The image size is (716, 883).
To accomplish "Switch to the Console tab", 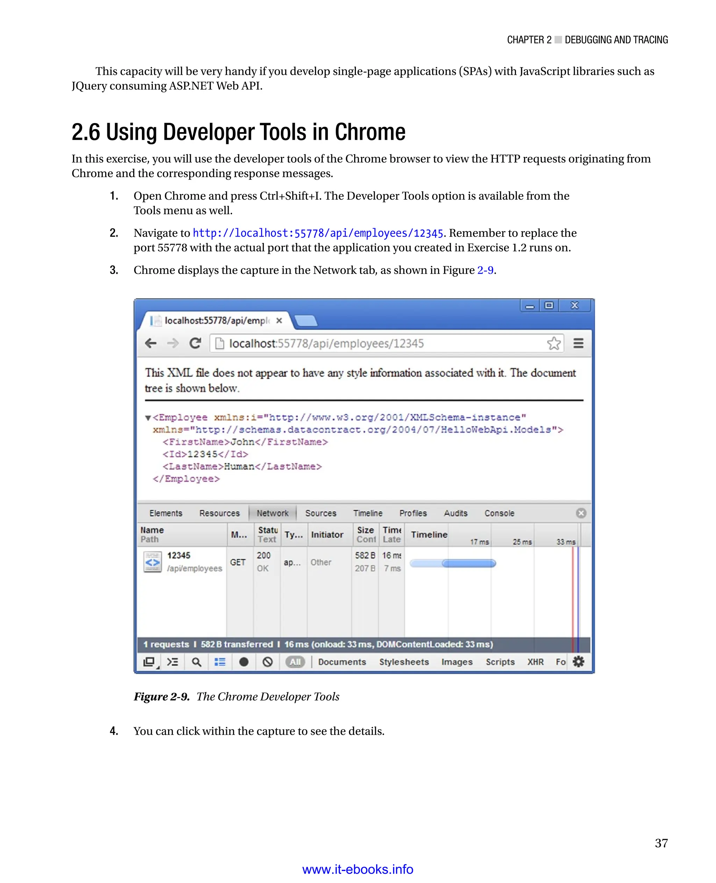I will [499, 513].
